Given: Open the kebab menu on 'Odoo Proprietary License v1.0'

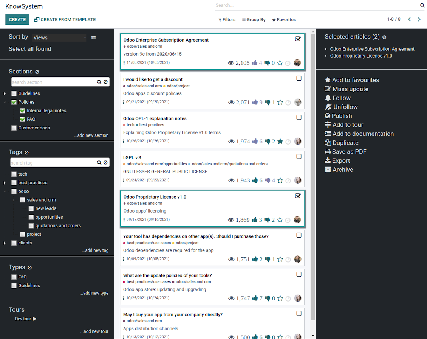Looking at the screenshot, I should 124,219.
